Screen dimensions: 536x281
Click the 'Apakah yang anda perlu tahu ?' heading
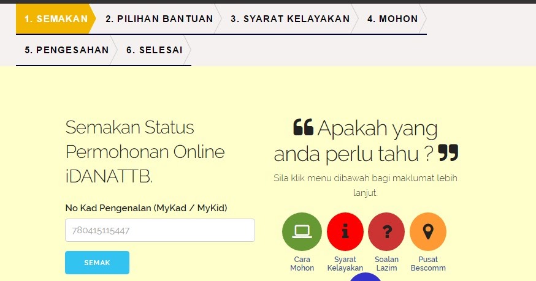click(x=366, y=141)
